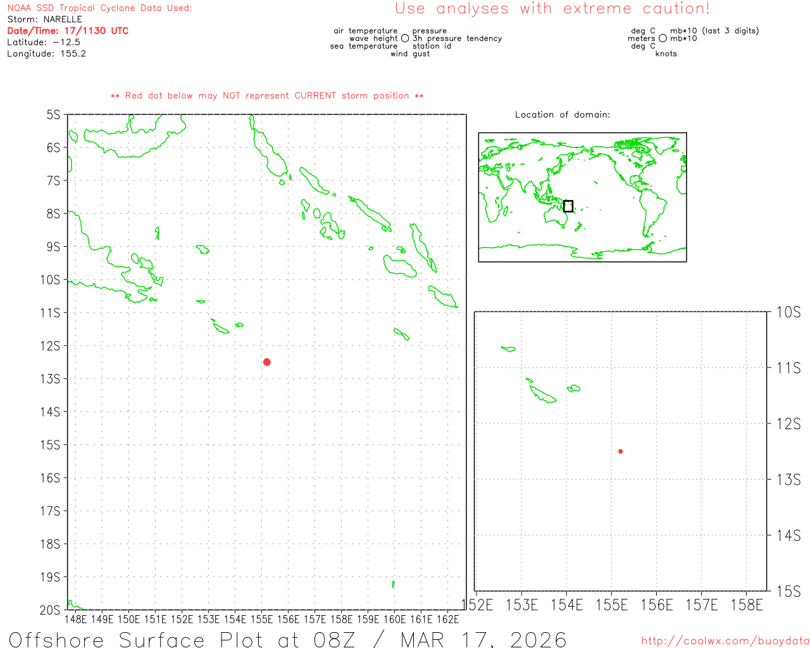Open the coolwx.com/buoydata link
The image size is (810, 648).
[x=725, y=640]
